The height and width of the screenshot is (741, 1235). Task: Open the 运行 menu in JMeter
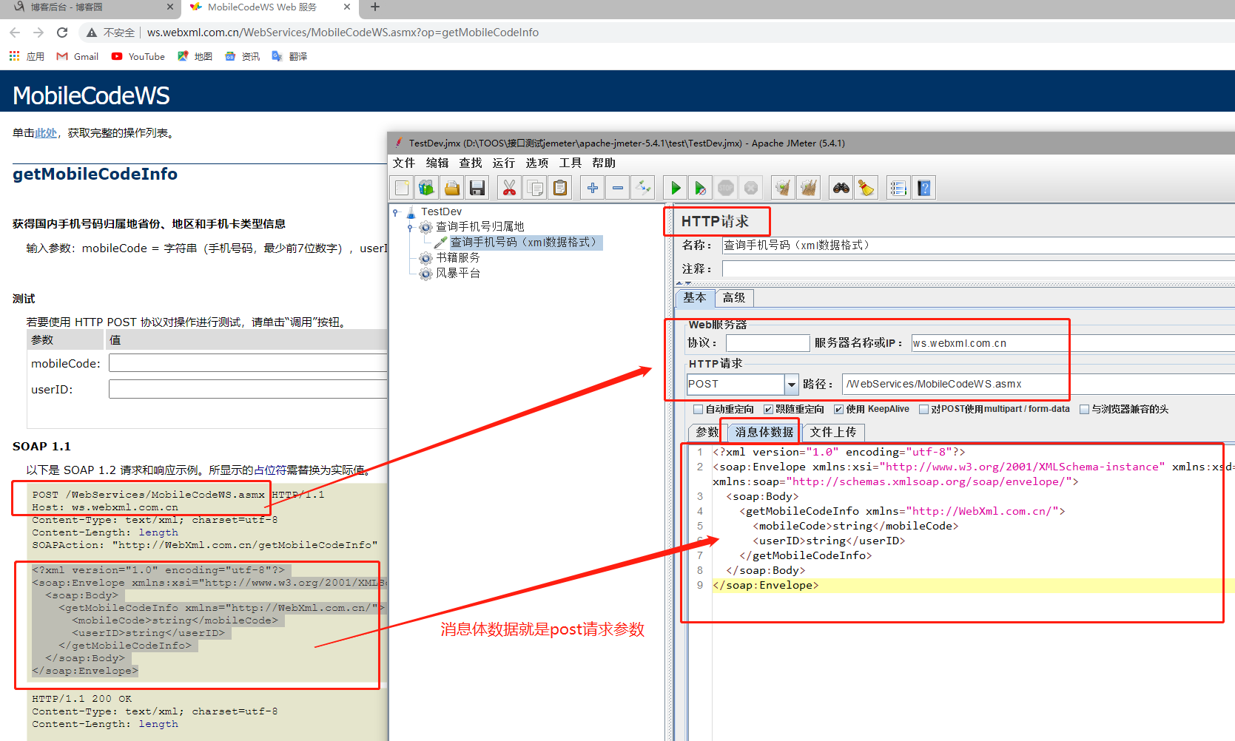[504, 163]
